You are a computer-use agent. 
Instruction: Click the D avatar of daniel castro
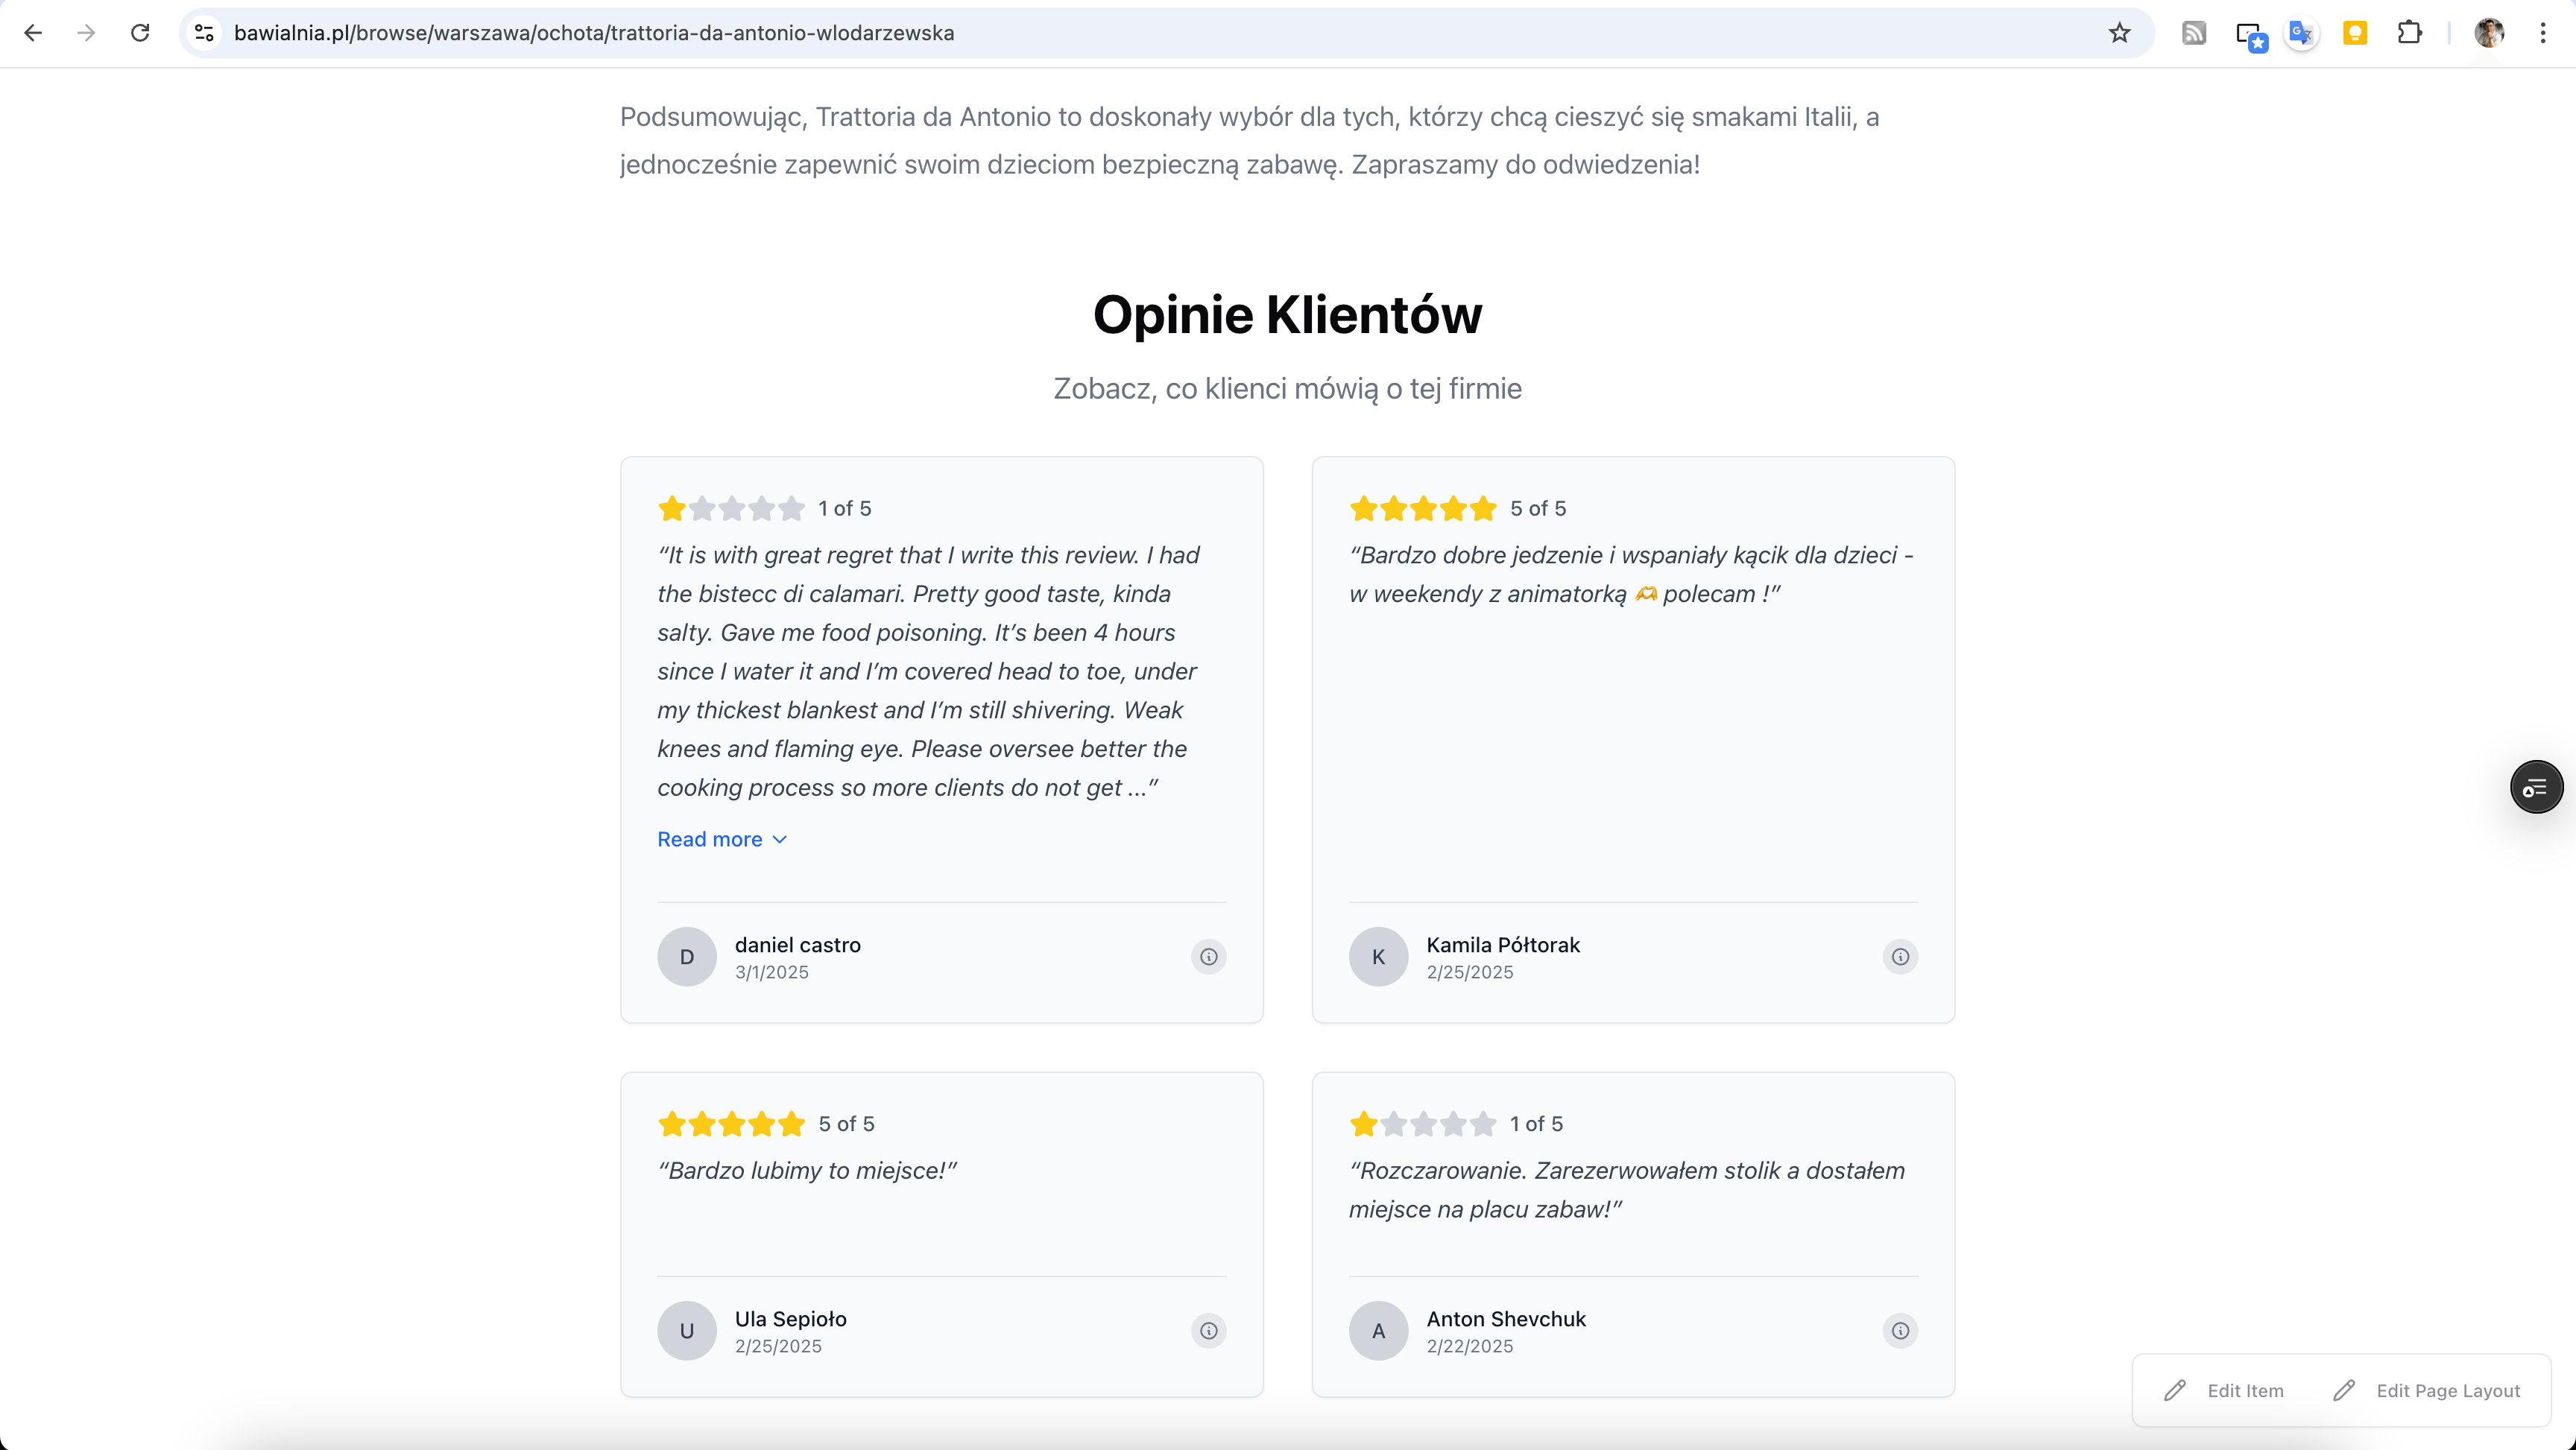[686, 957]
